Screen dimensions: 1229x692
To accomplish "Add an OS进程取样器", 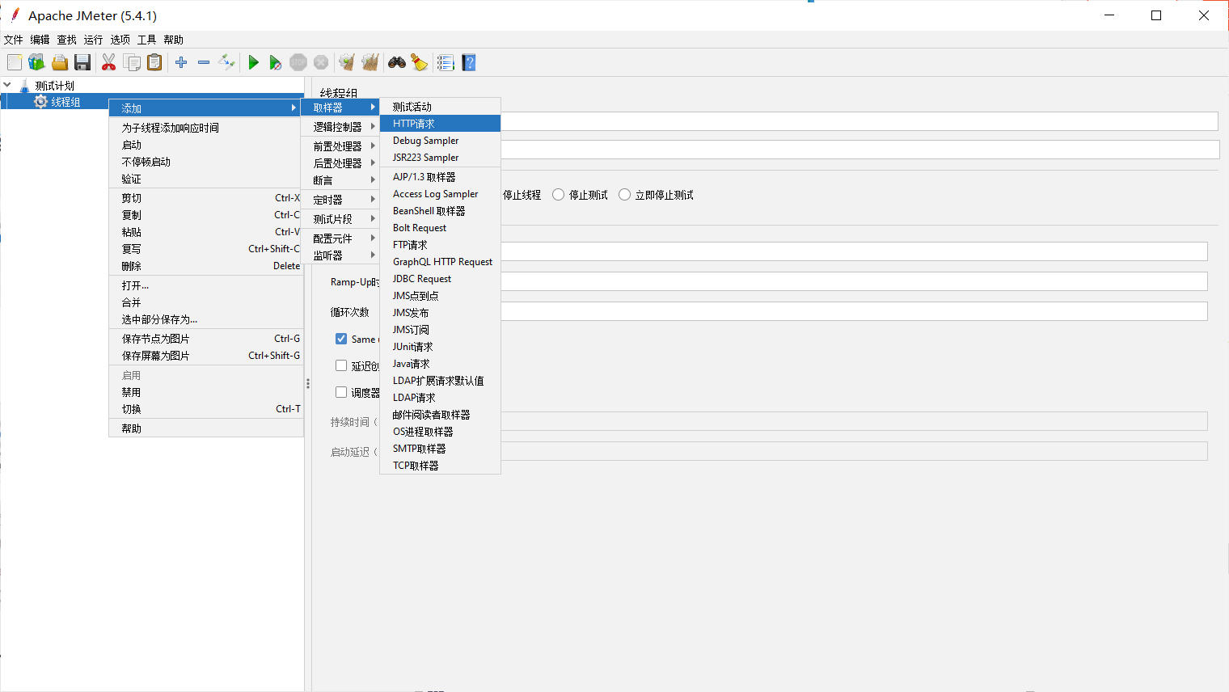I will pyautogui.click(x=440, y=432).
